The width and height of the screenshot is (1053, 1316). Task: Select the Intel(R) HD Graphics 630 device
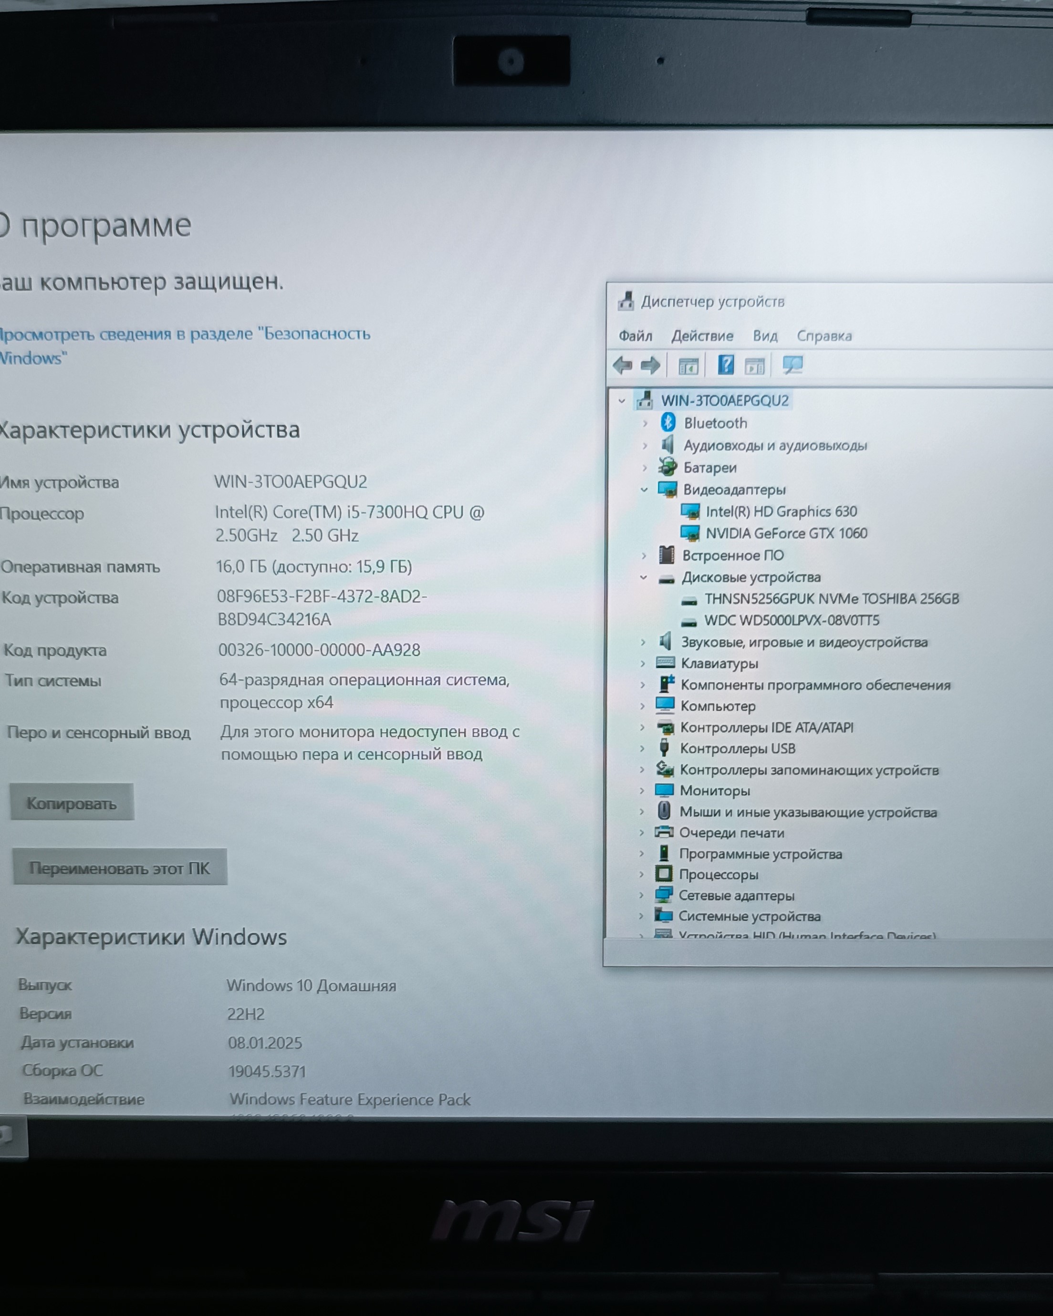tap(781, 512)
